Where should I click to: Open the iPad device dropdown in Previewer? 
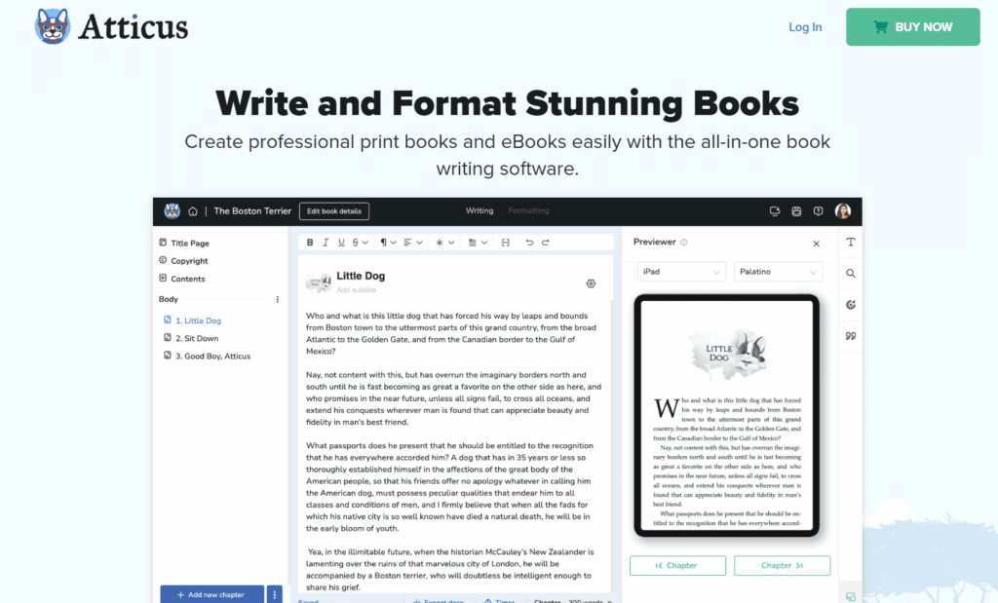tap(681, 271)
